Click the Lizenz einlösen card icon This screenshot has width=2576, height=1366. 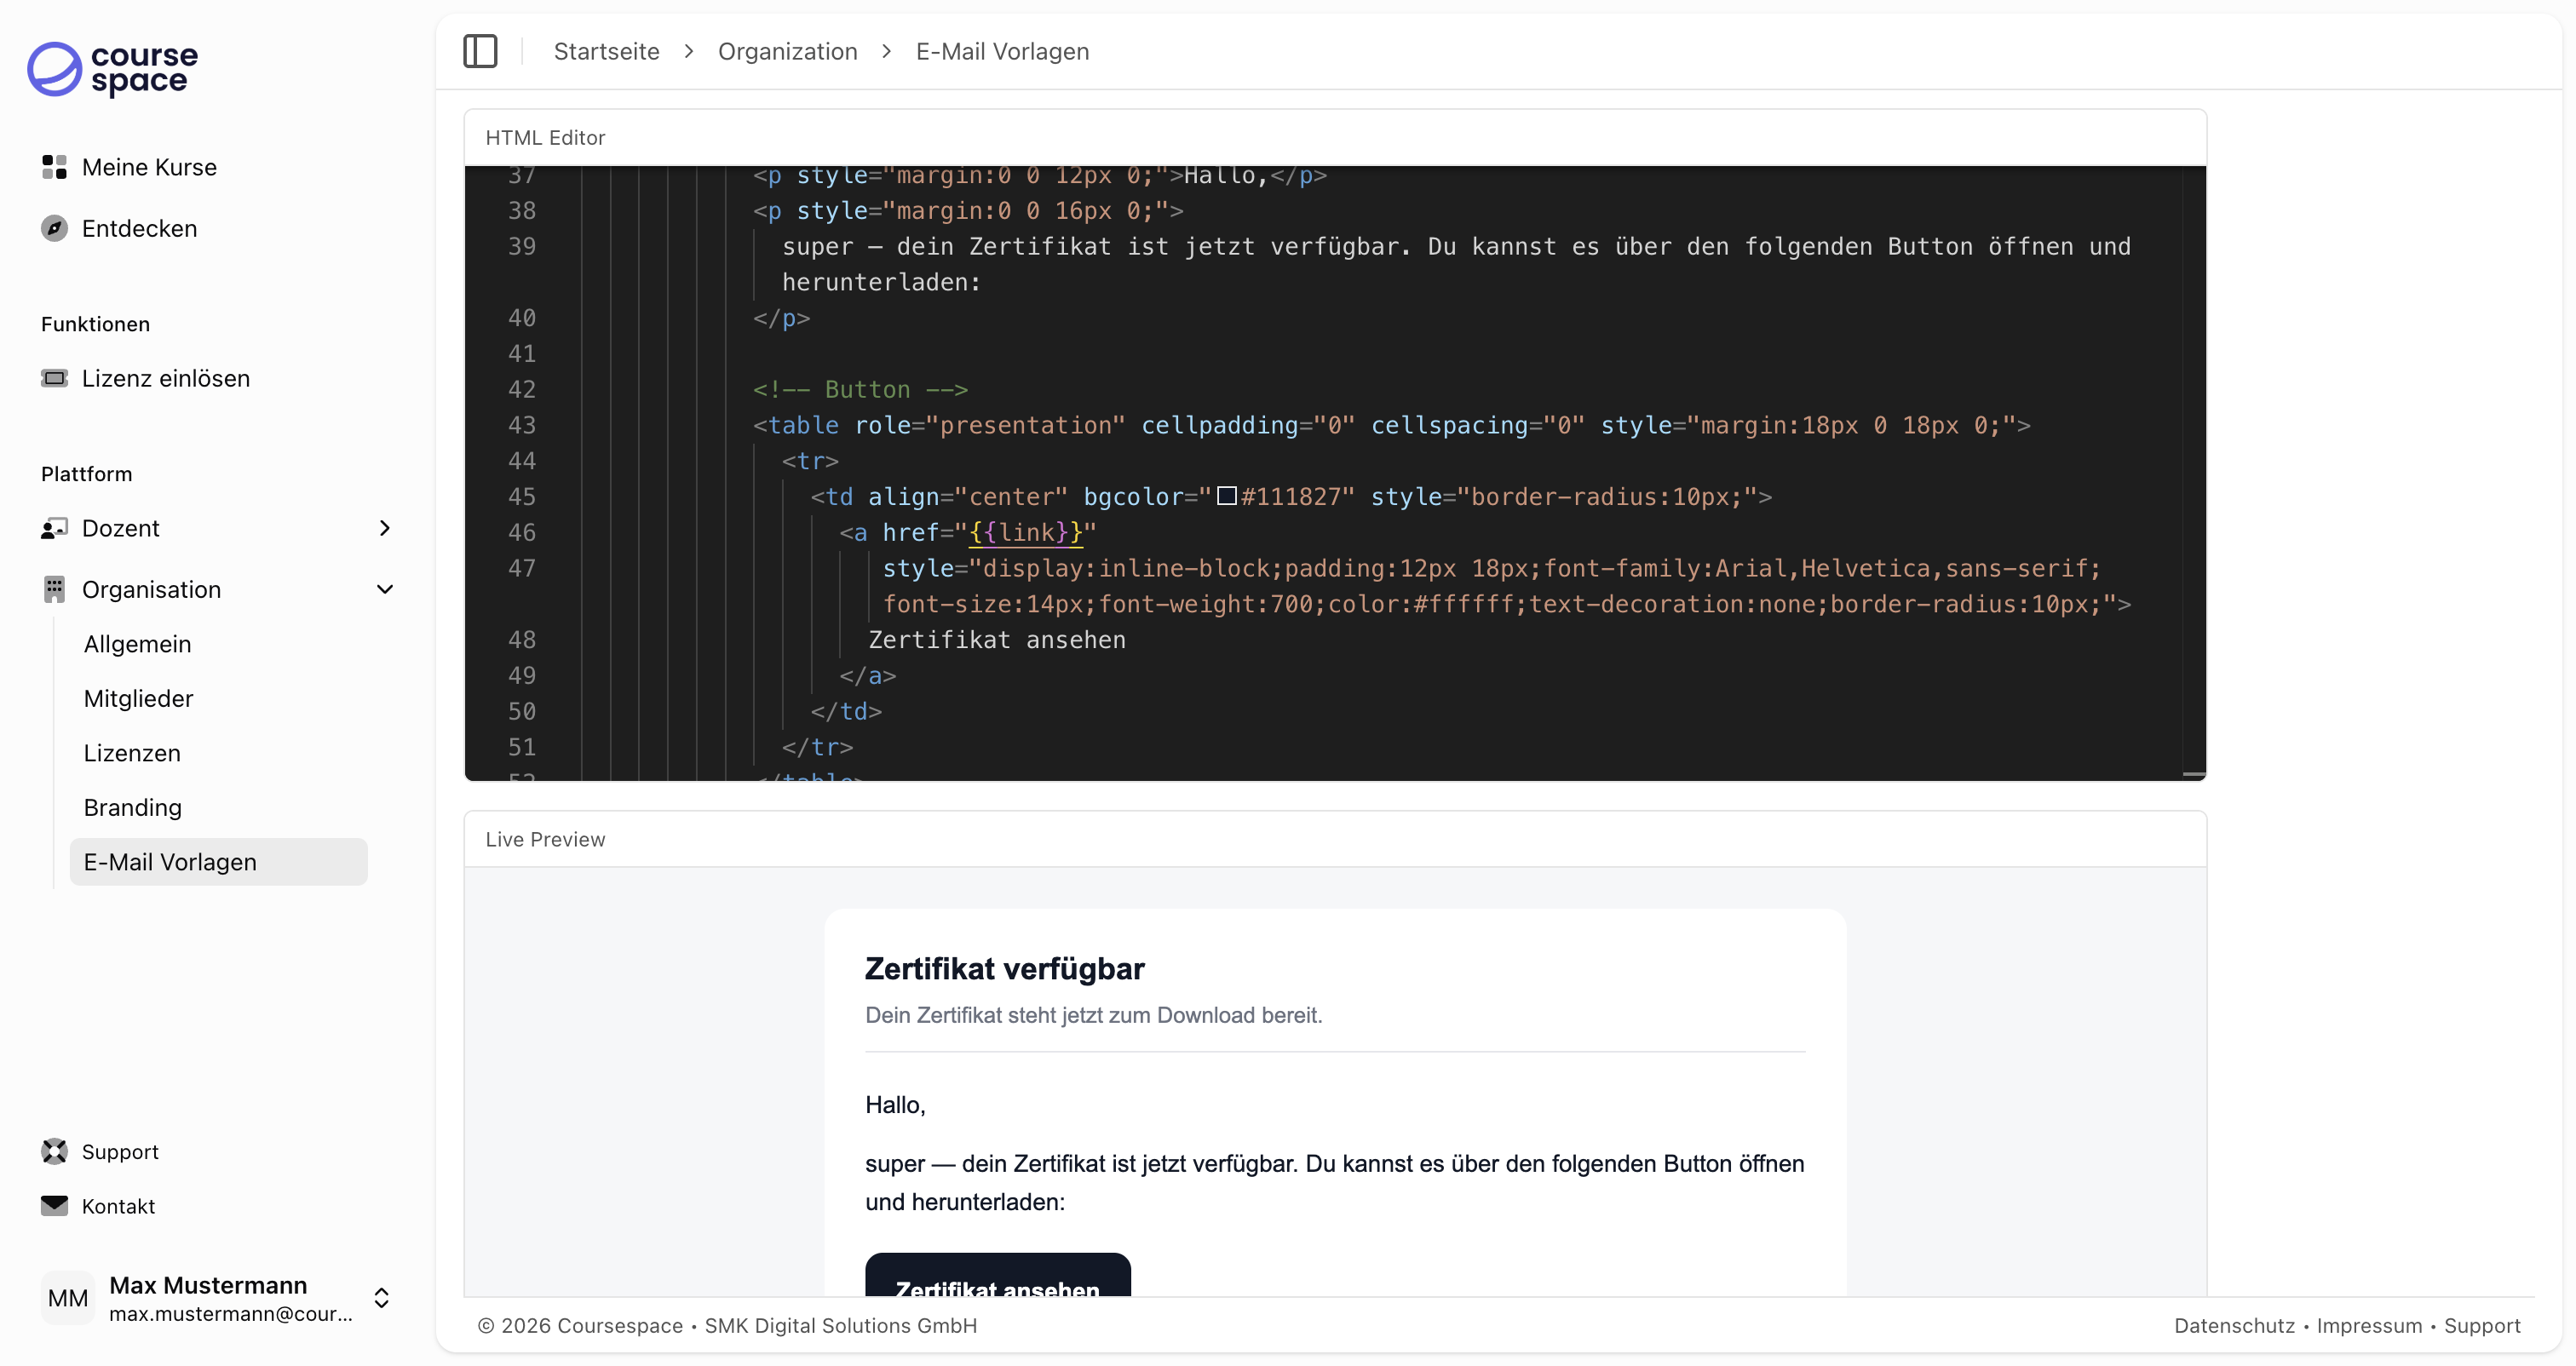[x=54, y=378]
